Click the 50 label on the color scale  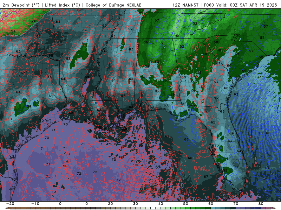[186, 204]
